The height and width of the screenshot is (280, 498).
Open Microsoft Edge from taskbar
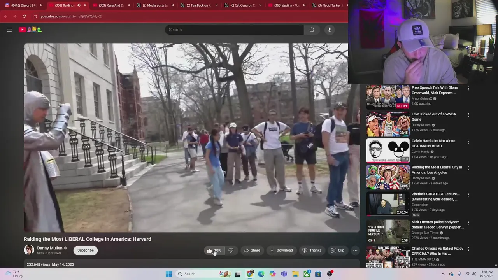tap(261, 274)
